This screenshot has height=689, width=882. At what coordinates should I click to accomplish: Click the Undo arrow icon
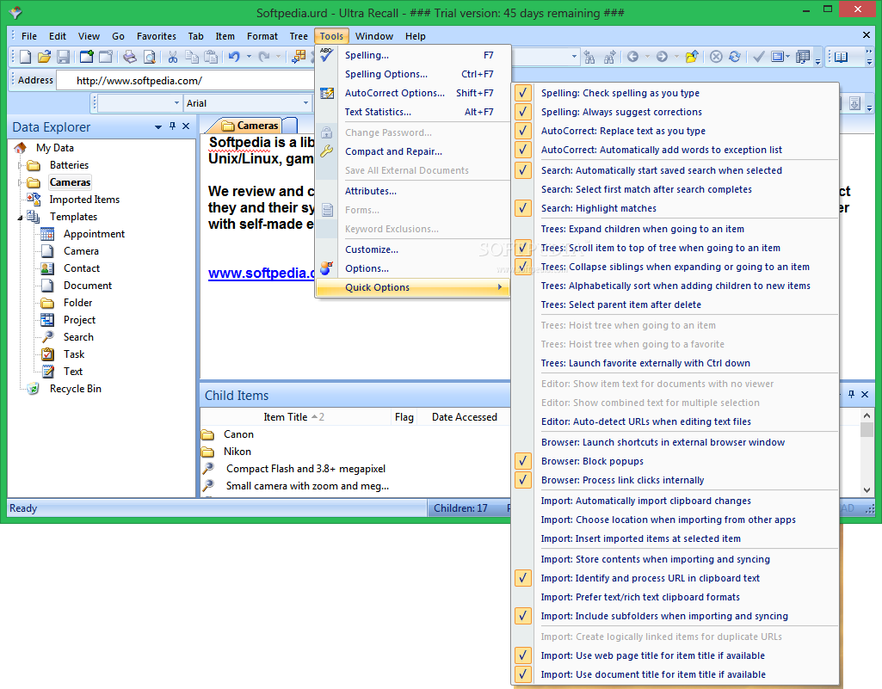tap(235, 56)
